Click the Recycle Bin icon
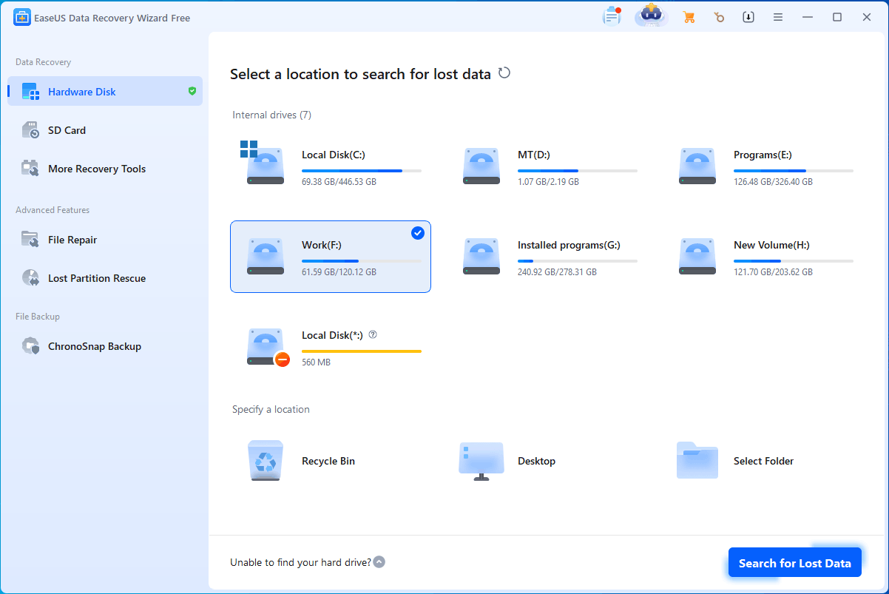The height and width of the screenshot is (594, 889). click(x=265, y=461)
